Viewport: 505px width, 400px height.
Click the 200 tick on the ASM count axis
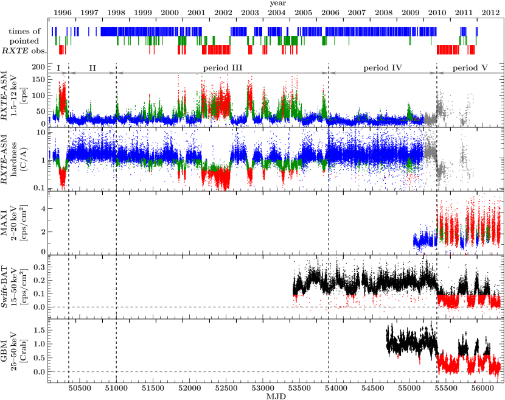[x=40, y=67]
